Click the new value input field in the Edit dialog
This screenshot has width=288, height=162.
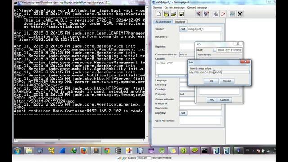(219, 72)
